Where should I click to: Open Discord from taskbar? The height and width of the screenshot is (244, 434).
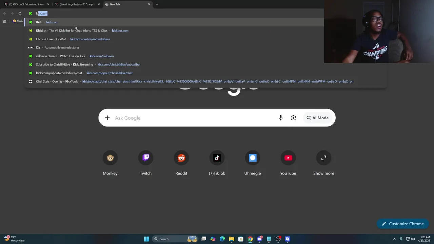tap(260, 239)
